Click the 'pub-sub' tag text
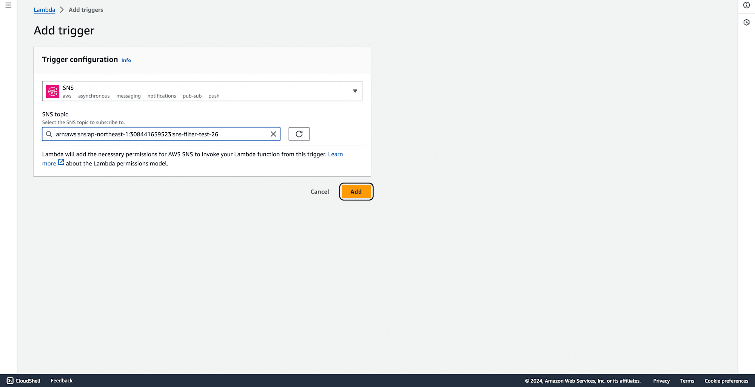This screenshot has height=387, width=755. coord(192,96)
